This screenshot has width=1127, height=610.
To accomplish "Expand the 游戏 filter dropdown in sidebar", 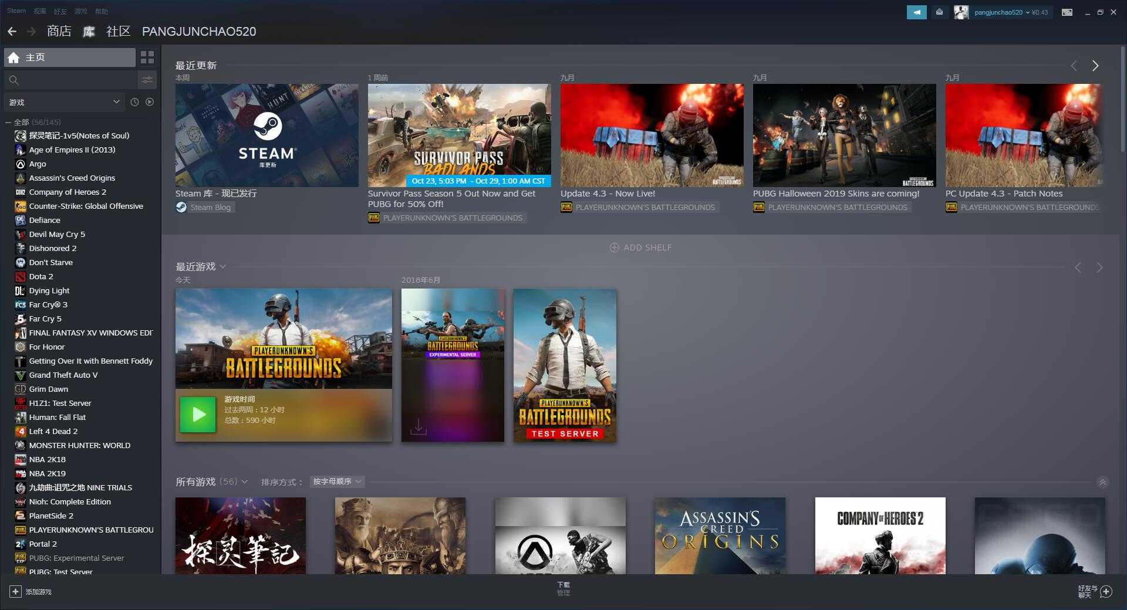I will [x=64, y=102].
